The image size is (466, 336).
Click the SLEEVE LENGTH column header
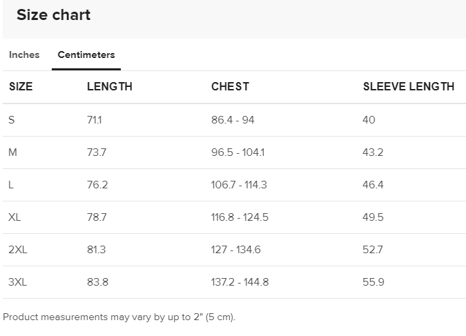point(408,87)
